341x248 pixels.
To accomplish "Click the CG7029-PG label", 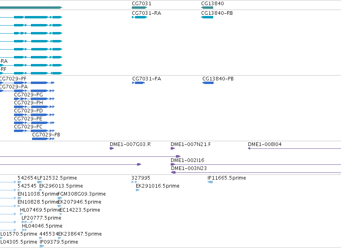I will point(28,95).
